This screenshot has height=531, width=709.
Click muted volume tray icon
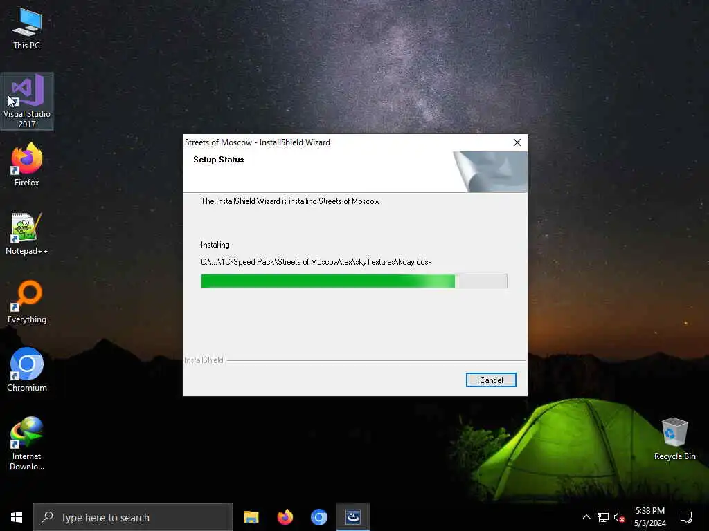point(619,517)
